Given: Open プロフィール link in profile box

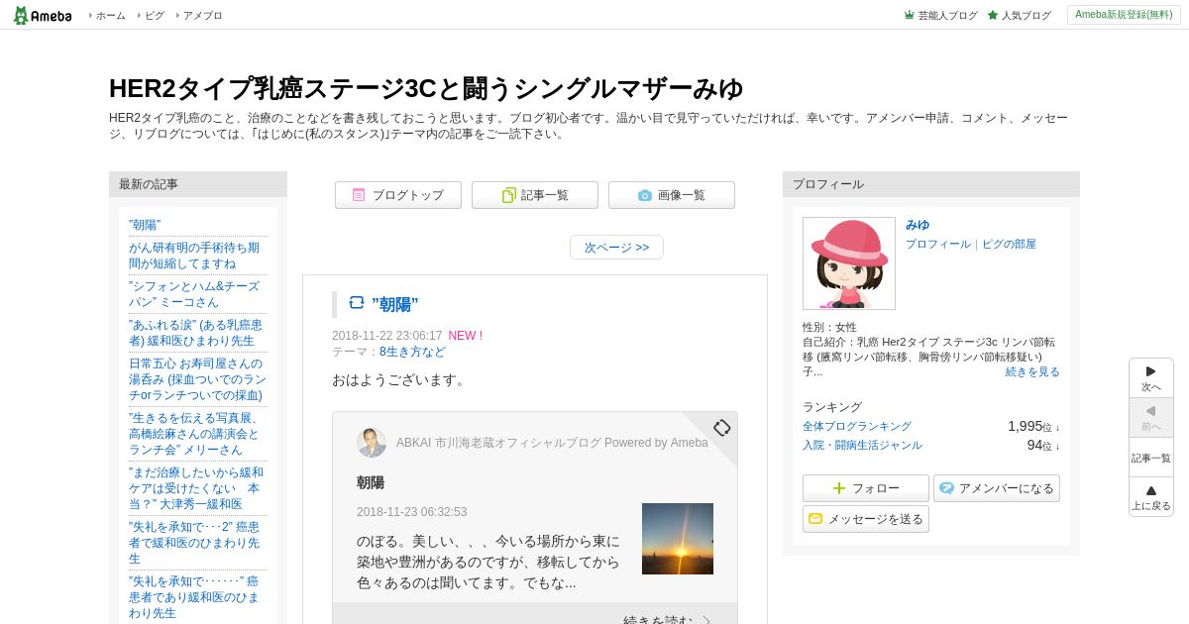Looking at the screenshot, I should coord(938,244).
